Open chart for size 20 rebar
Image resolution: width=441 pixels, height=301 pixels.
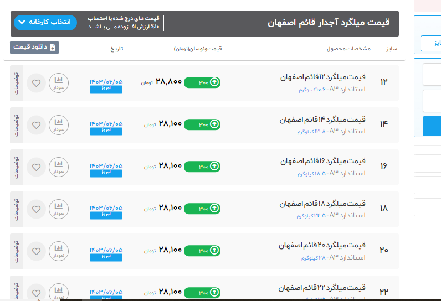(59, 251)
